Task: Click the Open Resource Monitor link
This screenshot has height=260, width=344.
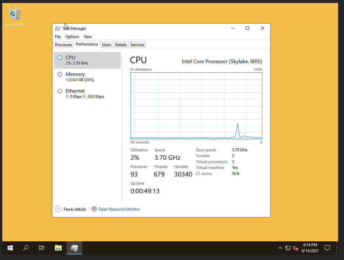Action: tap(119, 209)
